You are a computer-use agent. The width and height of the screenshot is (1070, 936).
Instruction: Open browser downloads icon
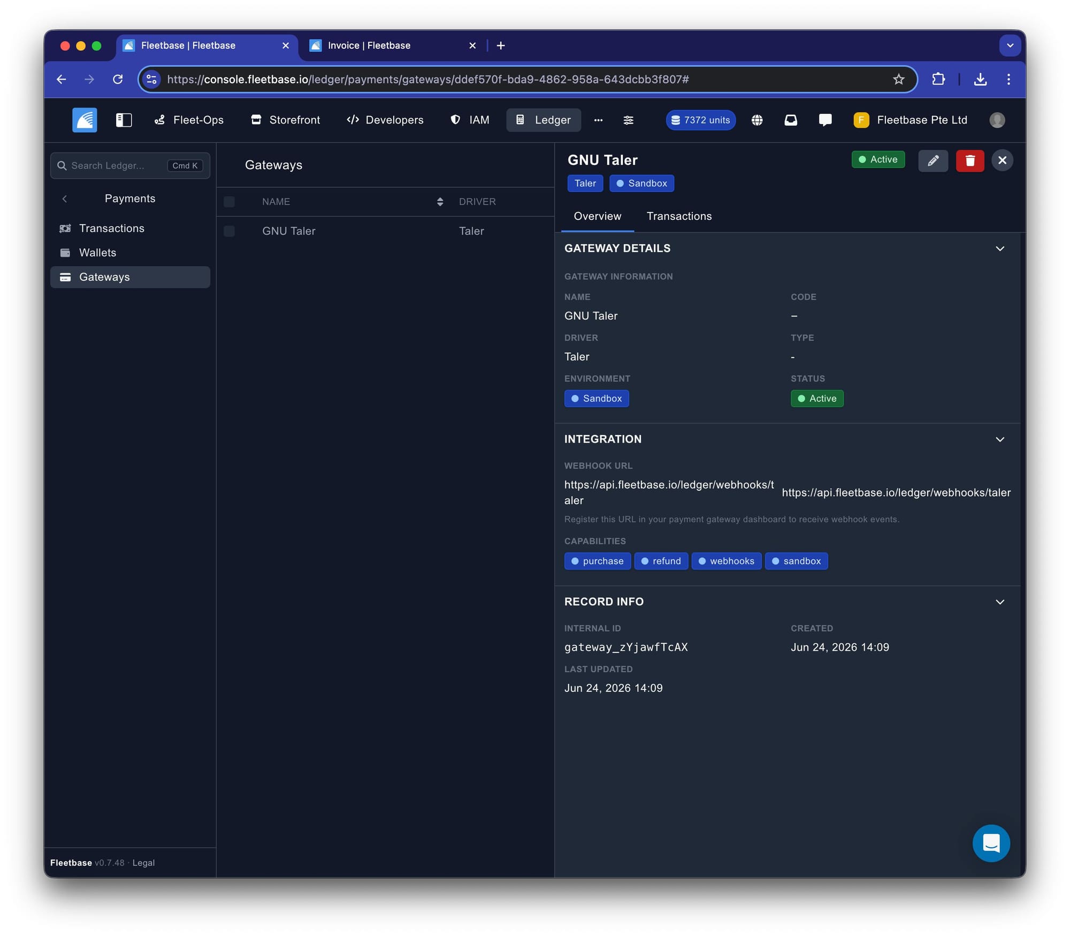980,79
